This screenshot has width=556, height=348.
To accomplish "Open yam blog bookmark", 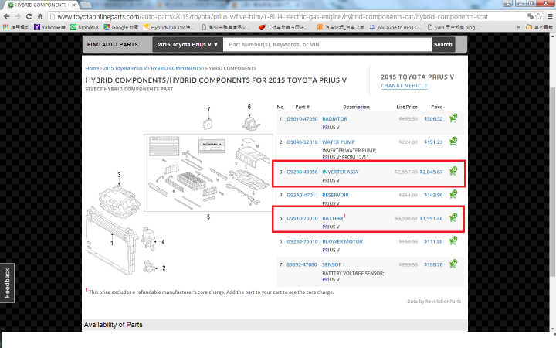I will 454,27.
